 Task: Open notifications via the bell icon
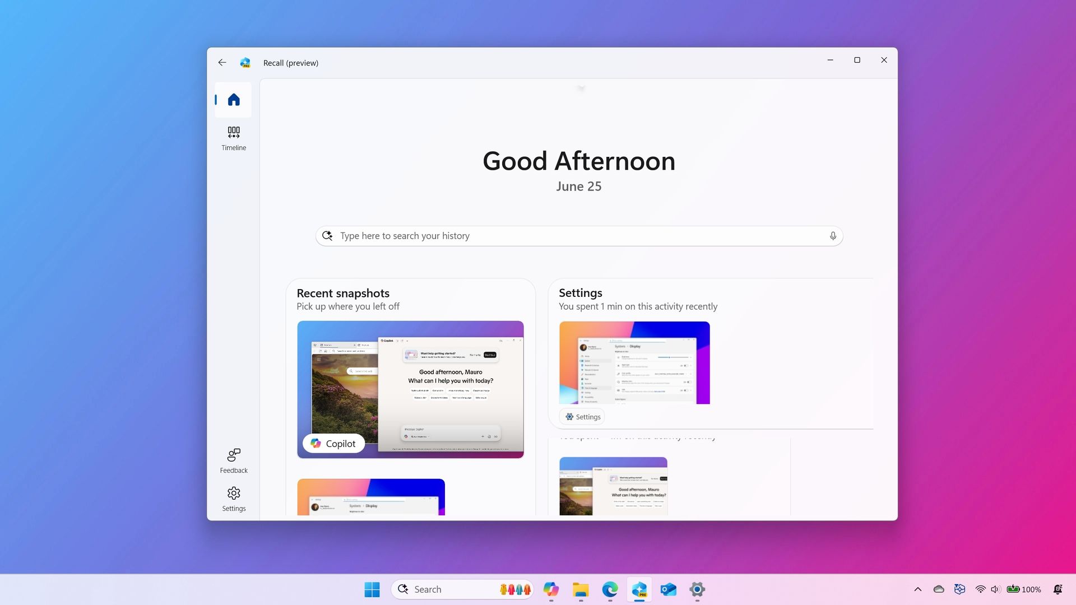click(1058, 589)
